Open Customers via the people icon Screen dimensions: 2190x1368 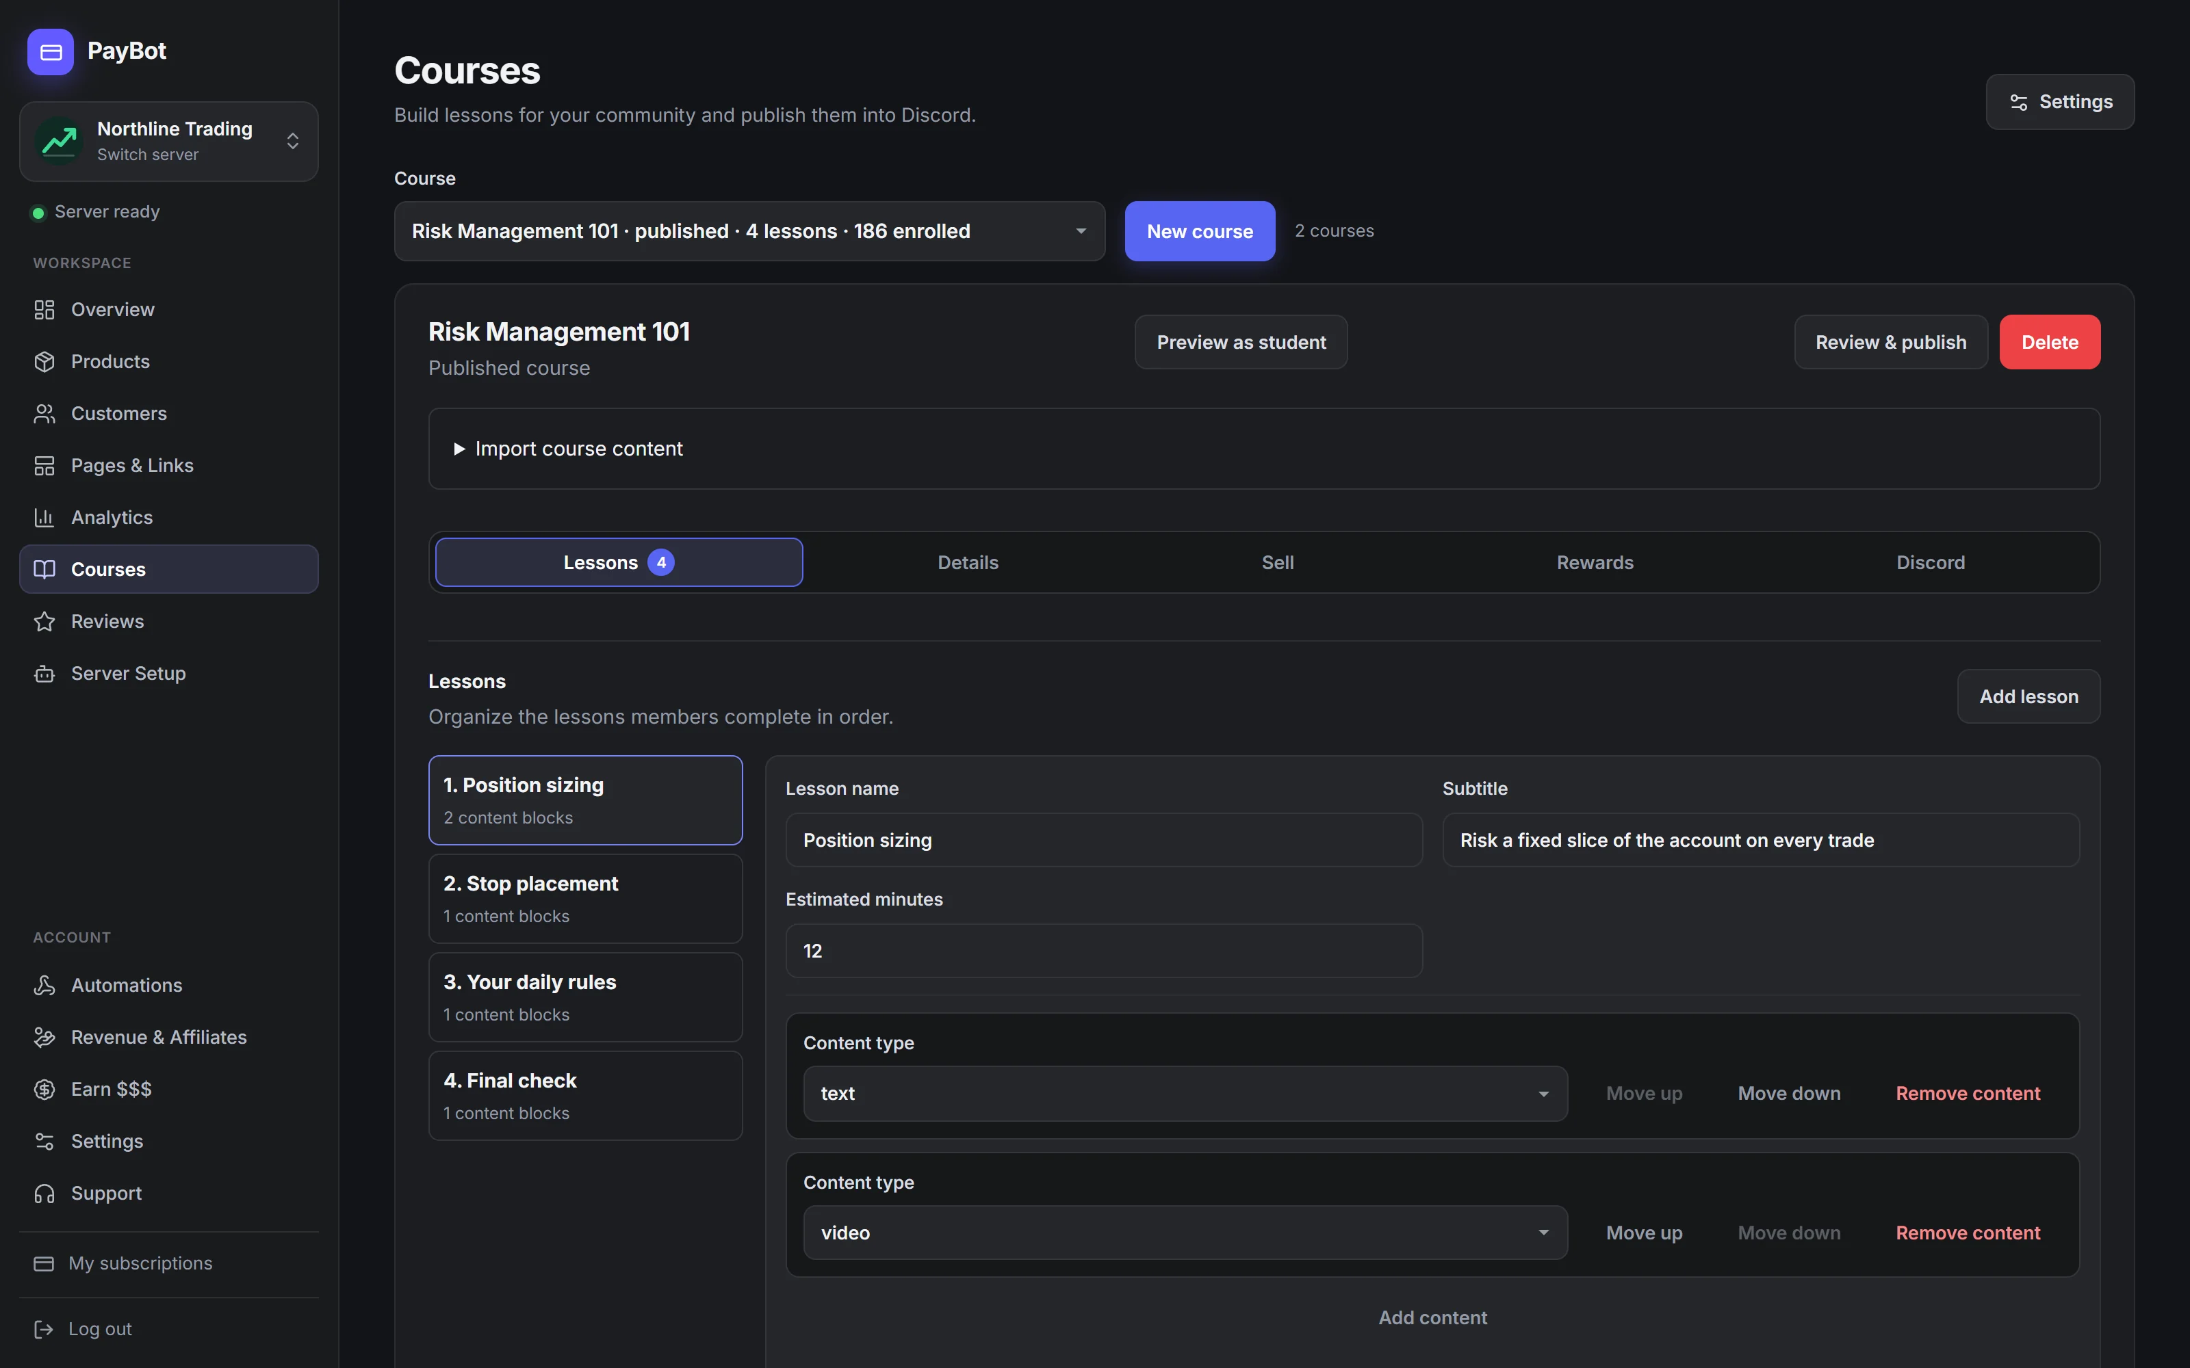pyautogui.click(x=44, y=413)
